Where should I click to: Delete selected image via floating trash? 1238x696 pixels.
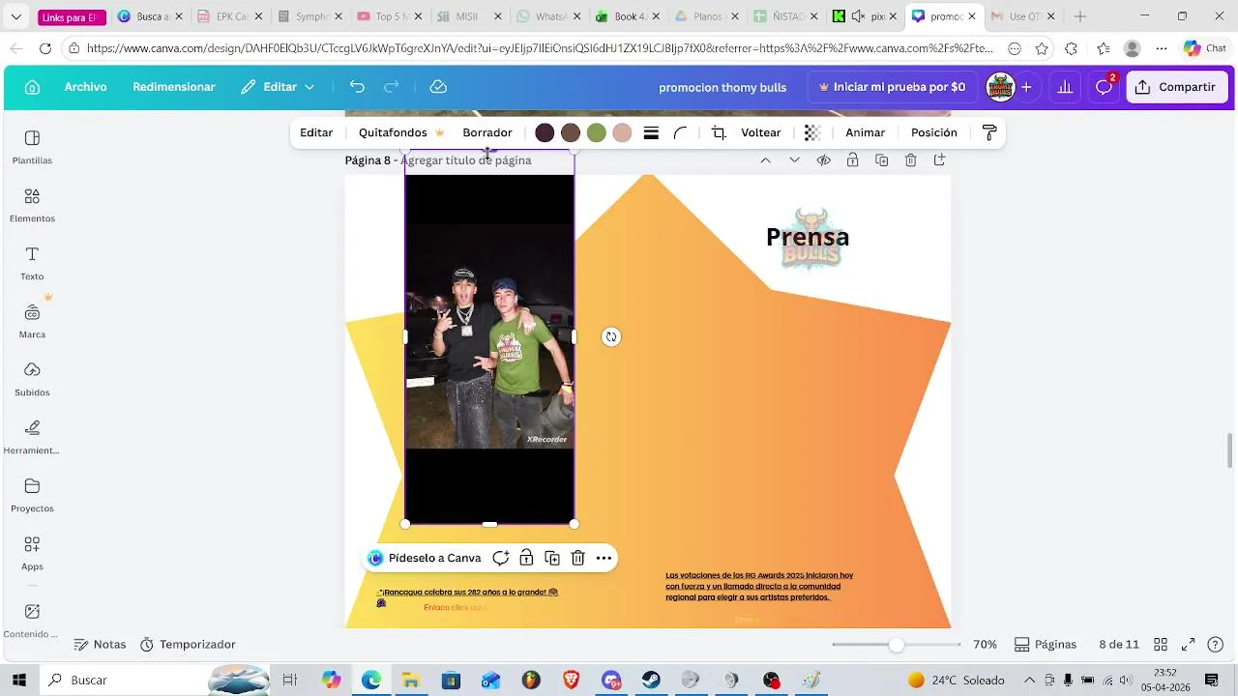point(577,558)
